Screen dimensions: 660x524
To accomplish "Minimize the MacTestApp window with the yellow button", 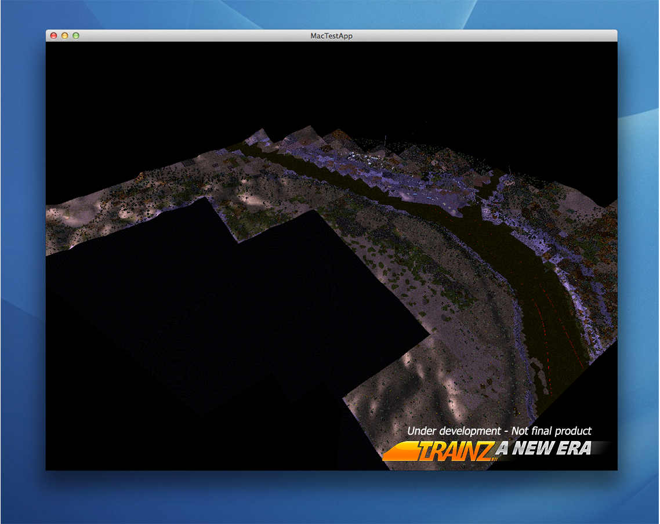I will (65, 36).
